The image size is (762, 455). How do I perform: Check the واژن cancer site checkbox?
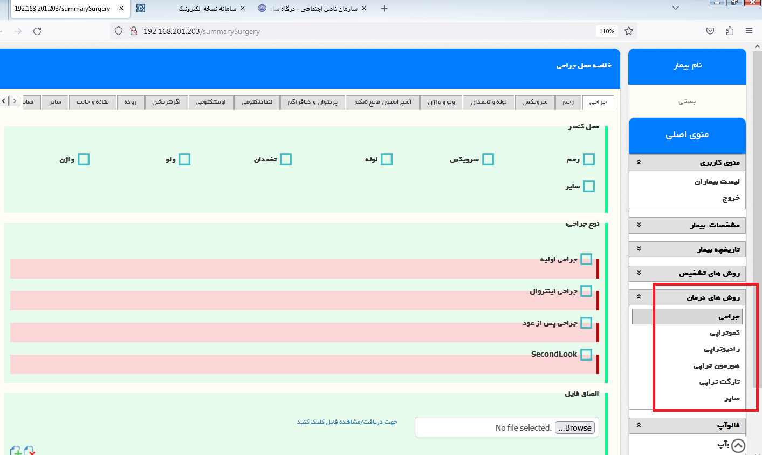click(x=84, y=159)
